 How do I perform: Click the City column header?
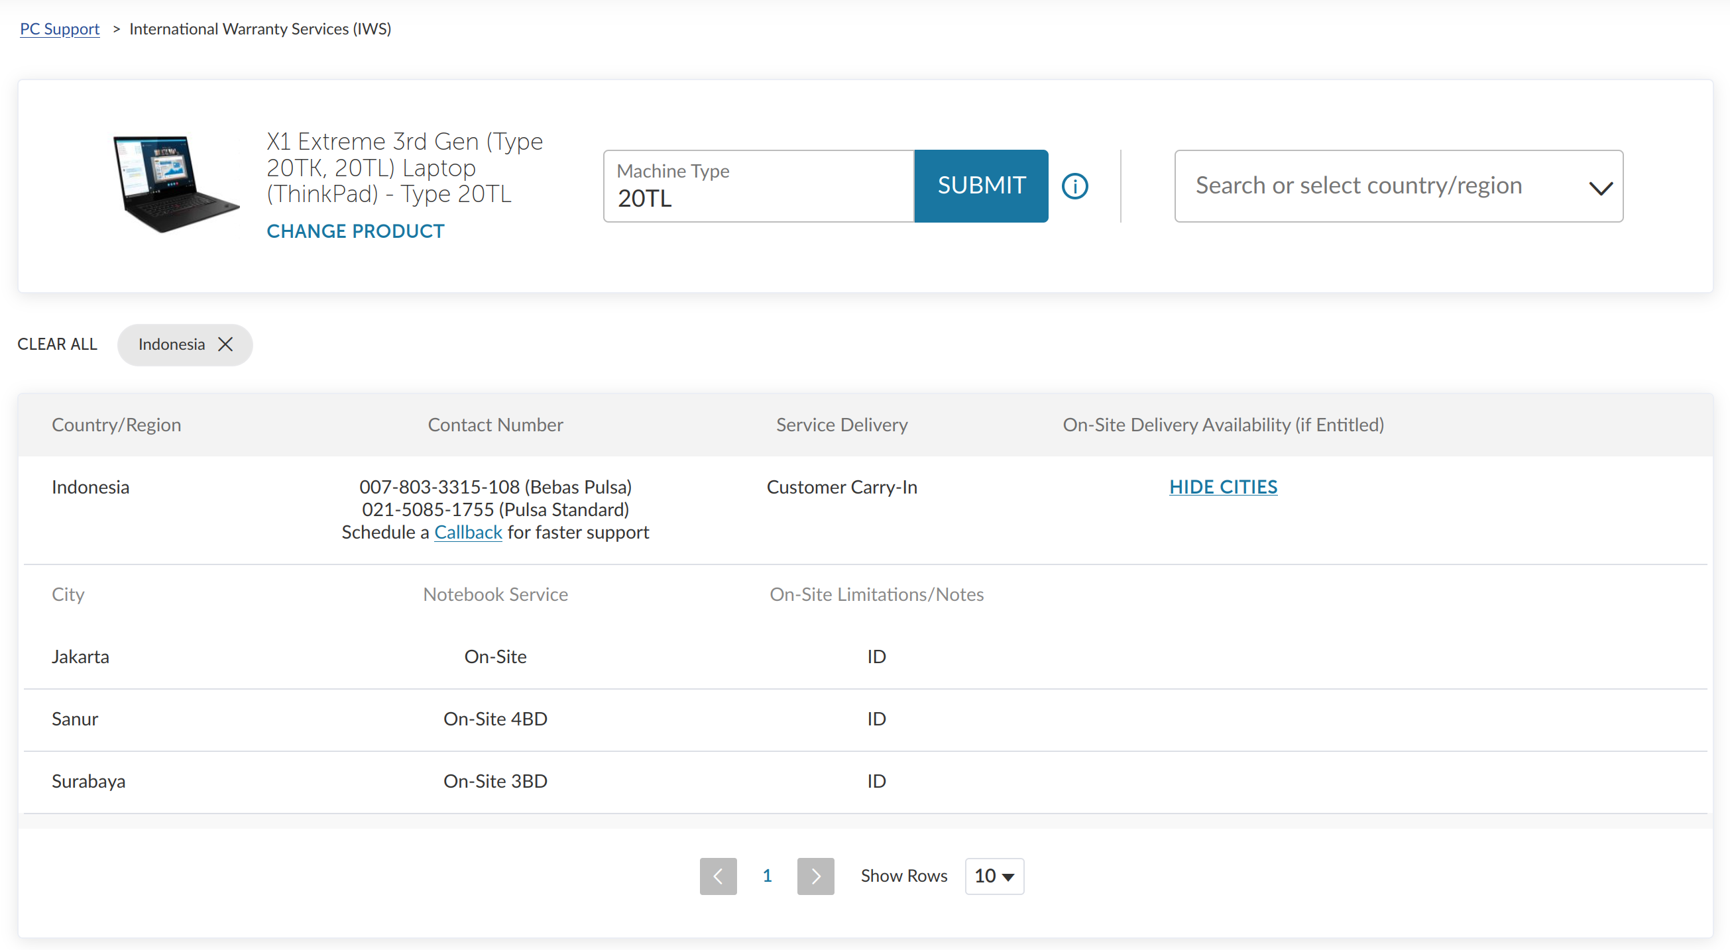tap(68, 594)
